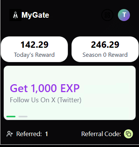Select the Referred: 1 label

coord(32,134)
